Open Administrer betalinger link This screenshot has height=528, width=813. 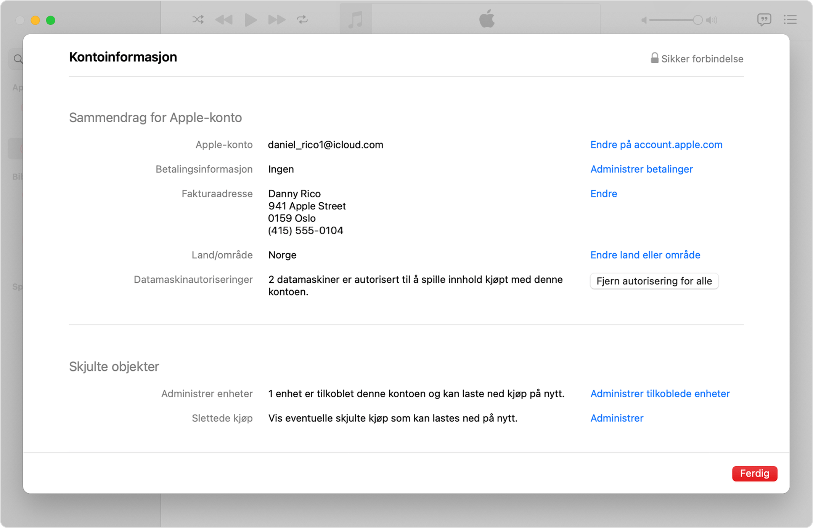click(x=641, y=169)
